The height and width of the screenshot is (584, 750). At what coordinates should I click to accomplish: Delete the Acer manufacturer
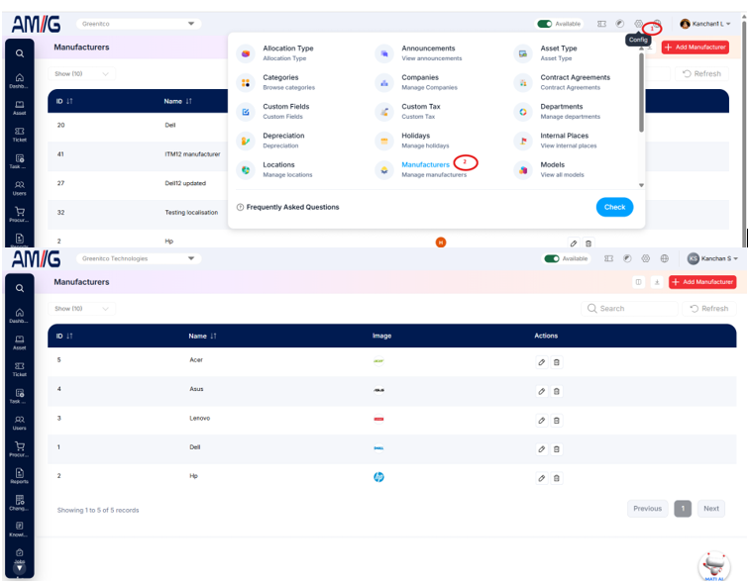[x=556, y=362]
